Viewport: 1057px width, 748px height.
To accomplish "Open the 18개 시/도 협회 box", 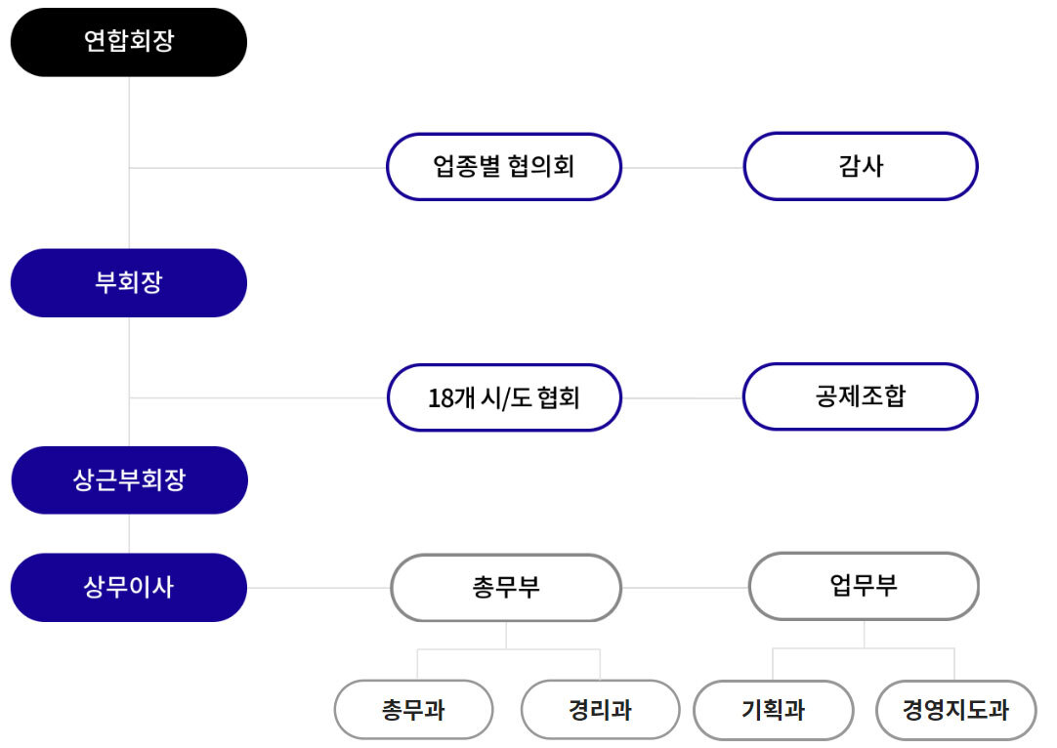I will click(504, 397).
